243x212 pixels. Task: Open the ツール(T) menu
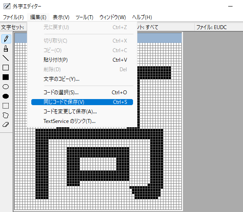point(84,17)
